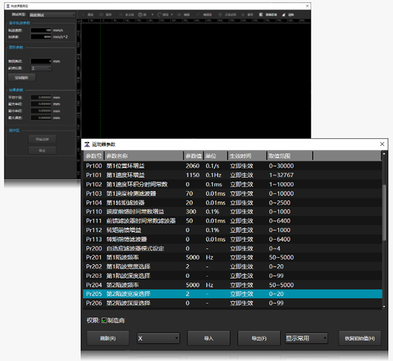Click the 导出(F) export button

(259, 338)
